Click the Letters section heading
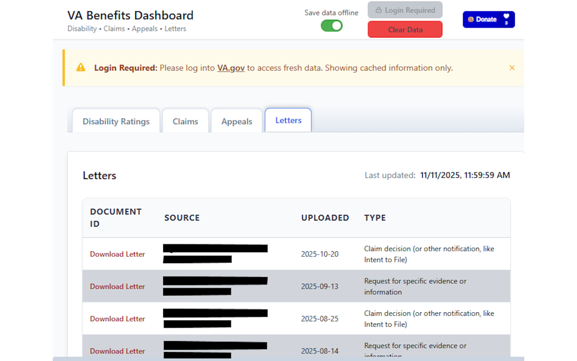 coord(100,176)
